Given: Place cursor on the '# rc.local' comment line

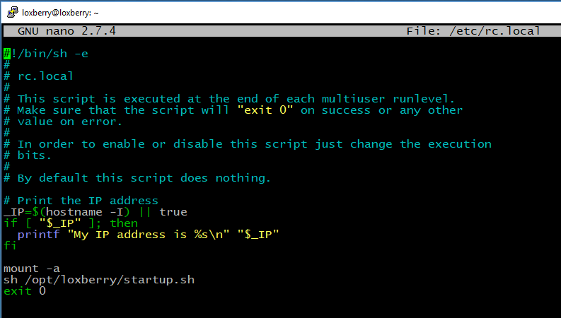Looking at the screenshot, I should 39,76.
